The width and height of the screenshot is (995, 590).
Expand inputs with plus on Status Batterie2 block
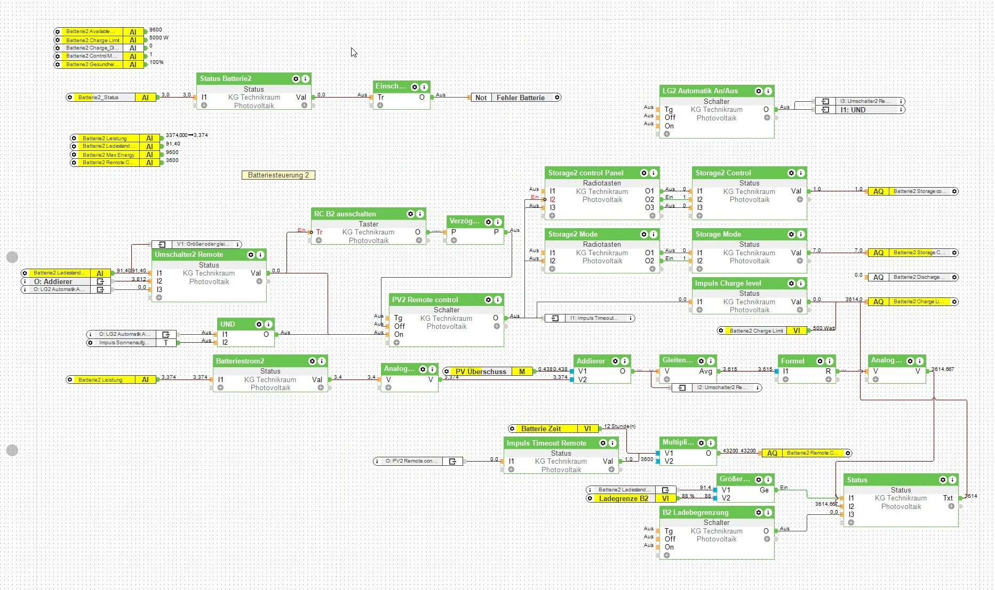(x=204, y=106)
